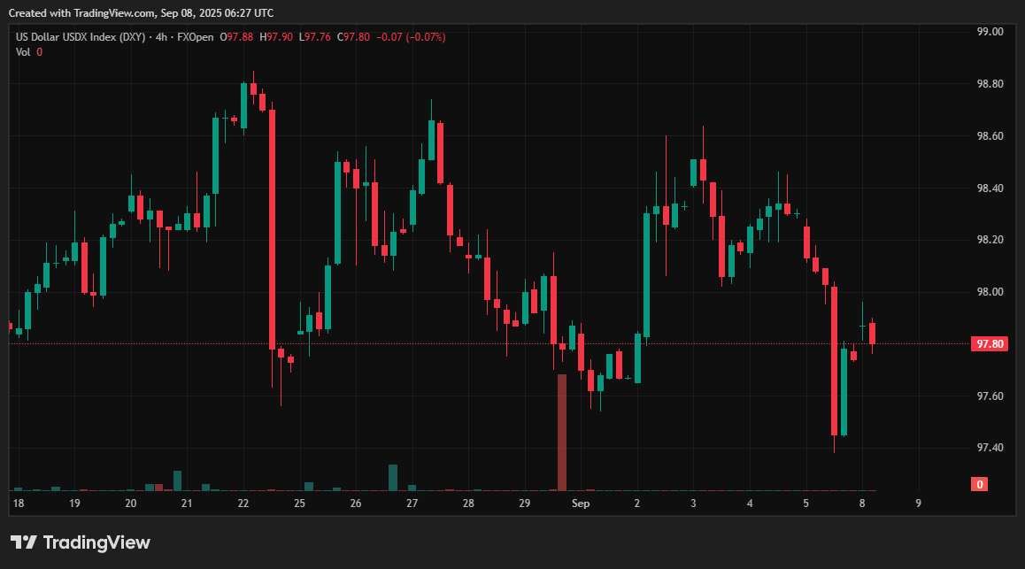Viewport: 1025px width, 569px height.
Task: Click the date label 9 on time axis
Action: pos(919,503)
